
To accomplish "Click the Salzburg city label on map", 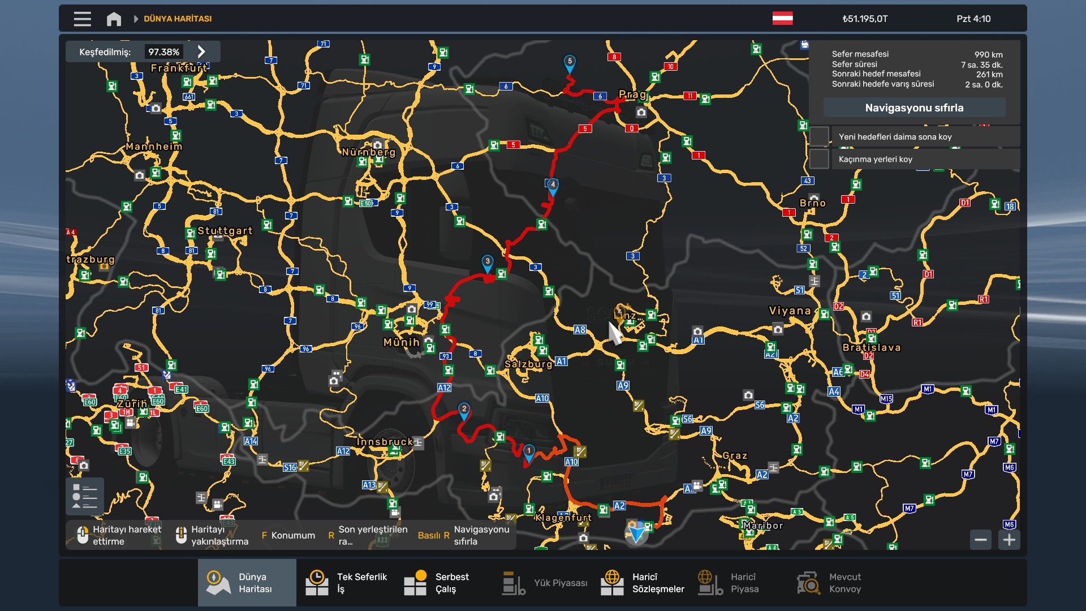I will (x=528, y=364).
